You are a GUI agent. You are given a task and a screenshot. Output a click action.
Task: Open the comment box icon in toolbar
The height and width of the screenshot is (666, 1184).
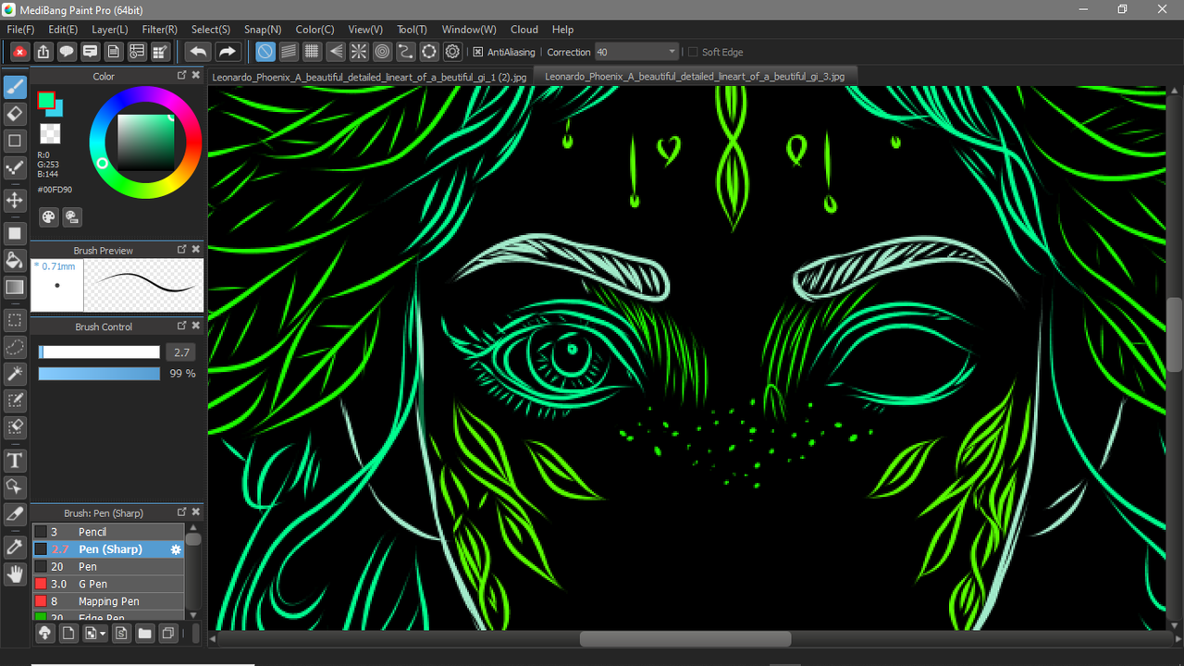[x=90, y=52]
